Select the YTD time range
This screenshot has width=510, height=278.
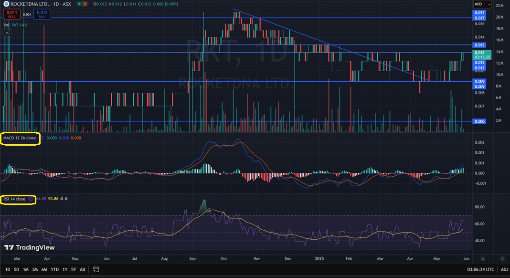coord(54,269)
